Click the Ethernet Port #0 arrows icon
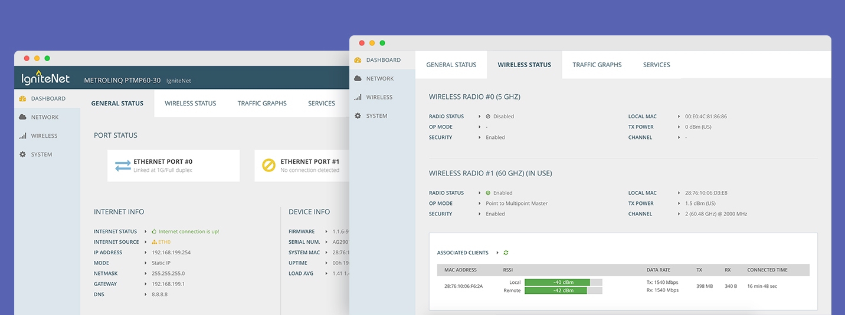845x315 pixels. [123, 165]
